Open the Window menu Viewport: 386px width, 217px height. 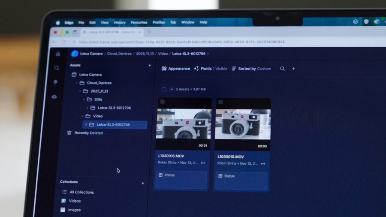187,22
